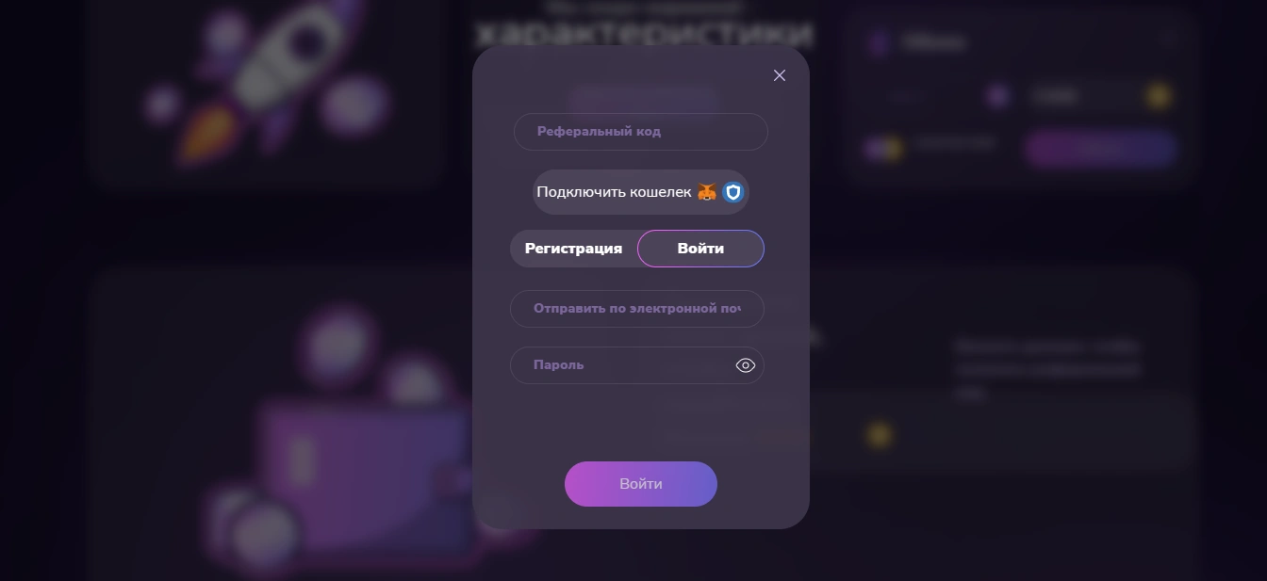Close the login dialog with X

tap(780, 75)
